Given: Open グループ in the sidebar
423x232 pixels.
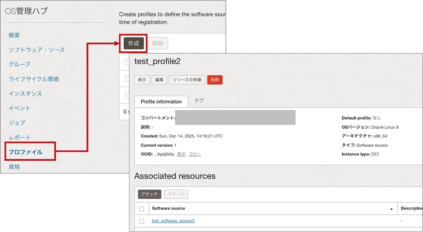Looking at the screenshot, I should [x=19, y=64].
